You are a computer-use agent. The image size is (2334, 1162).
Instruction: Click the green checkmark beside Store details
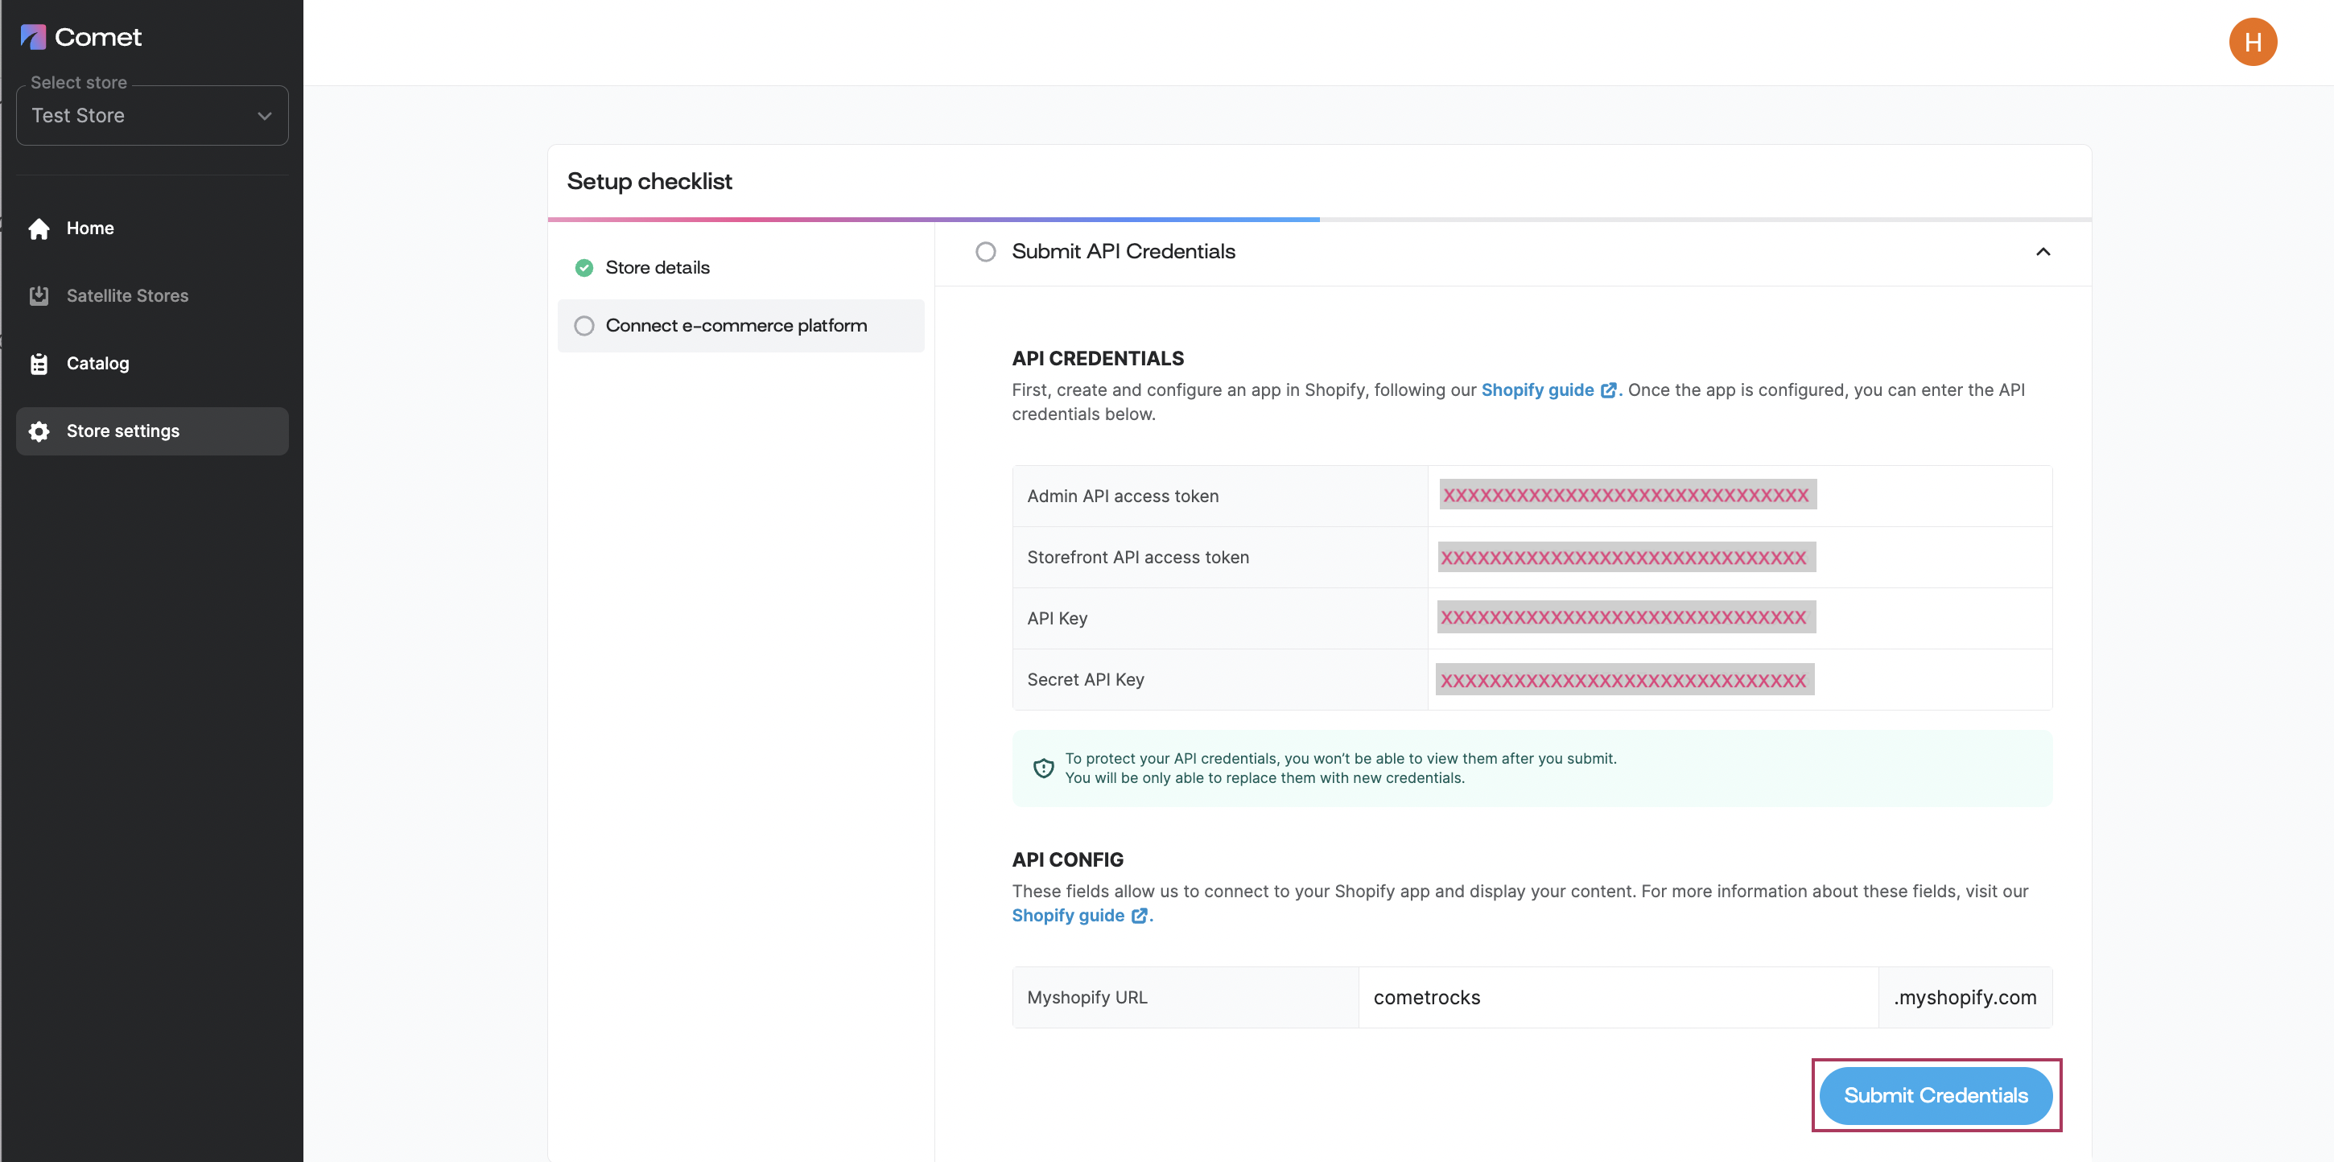pos(584,267)
